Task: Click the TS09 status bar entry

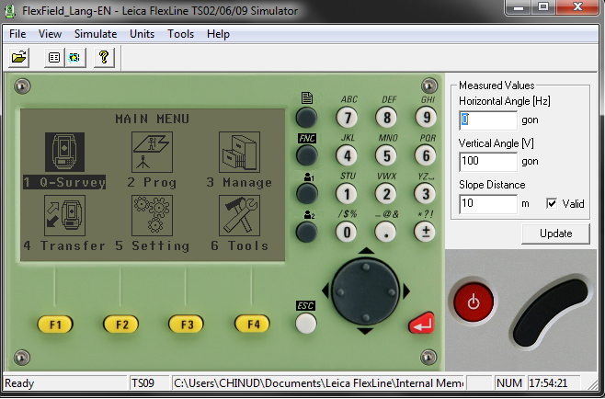Action: [149, 383]
